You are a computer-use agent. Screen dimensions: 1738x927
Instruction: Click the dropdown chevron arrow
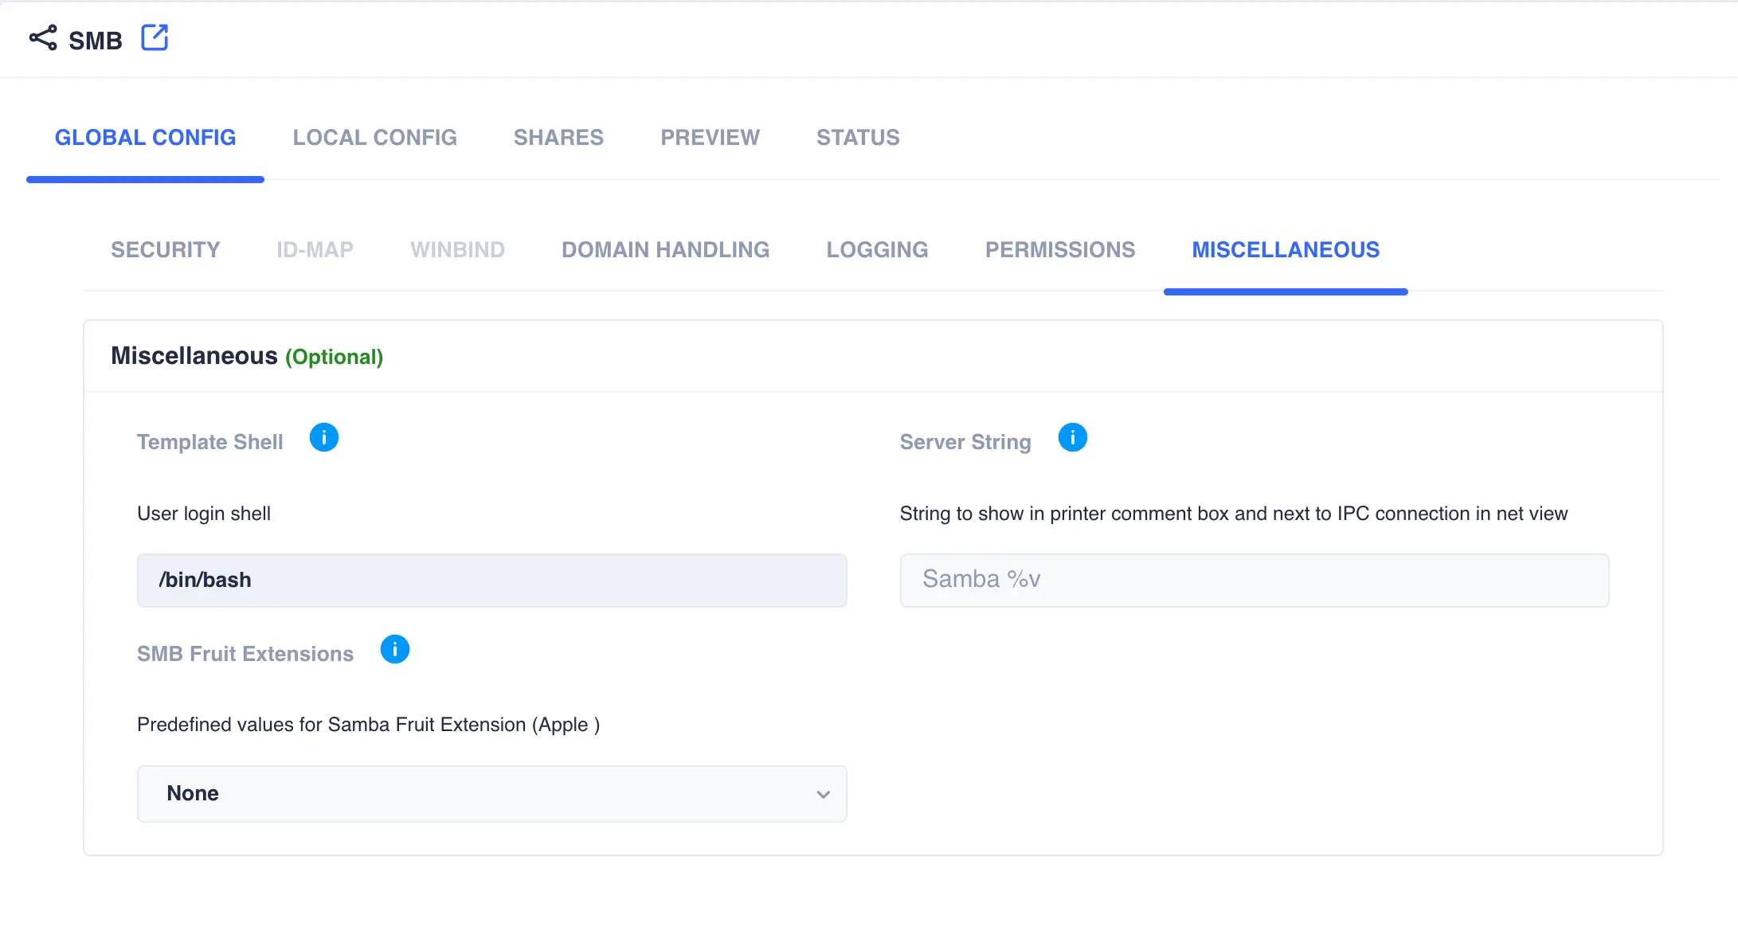coord(823,794)
